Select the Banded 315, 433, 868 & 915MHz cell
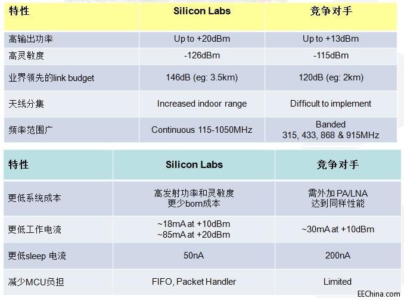 point(331,130)
